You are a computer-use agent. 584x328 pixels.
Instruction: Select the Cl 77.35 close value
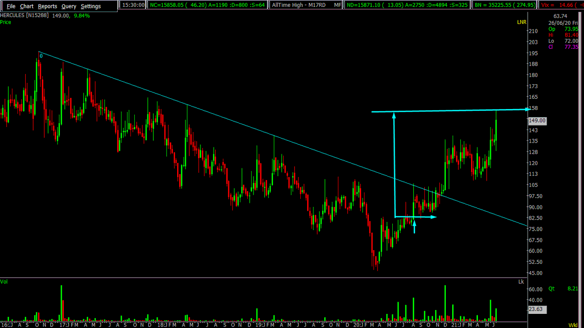pos(563,47)
